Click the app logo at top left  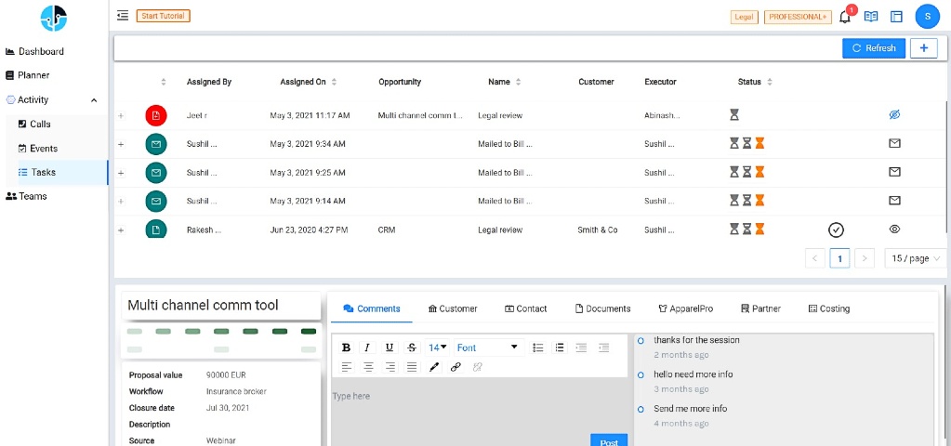54,19
